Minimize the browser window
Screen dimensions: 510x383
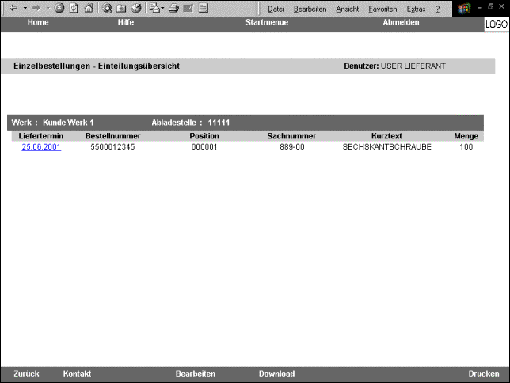pyautogui.click(x=479, y=7)
